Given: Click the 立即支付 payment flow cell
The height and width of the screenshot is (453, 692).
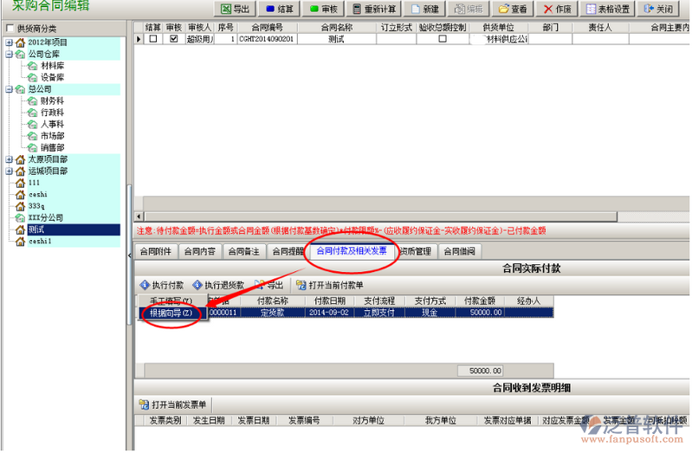Looking at the screenshot, I should point(379,313).
